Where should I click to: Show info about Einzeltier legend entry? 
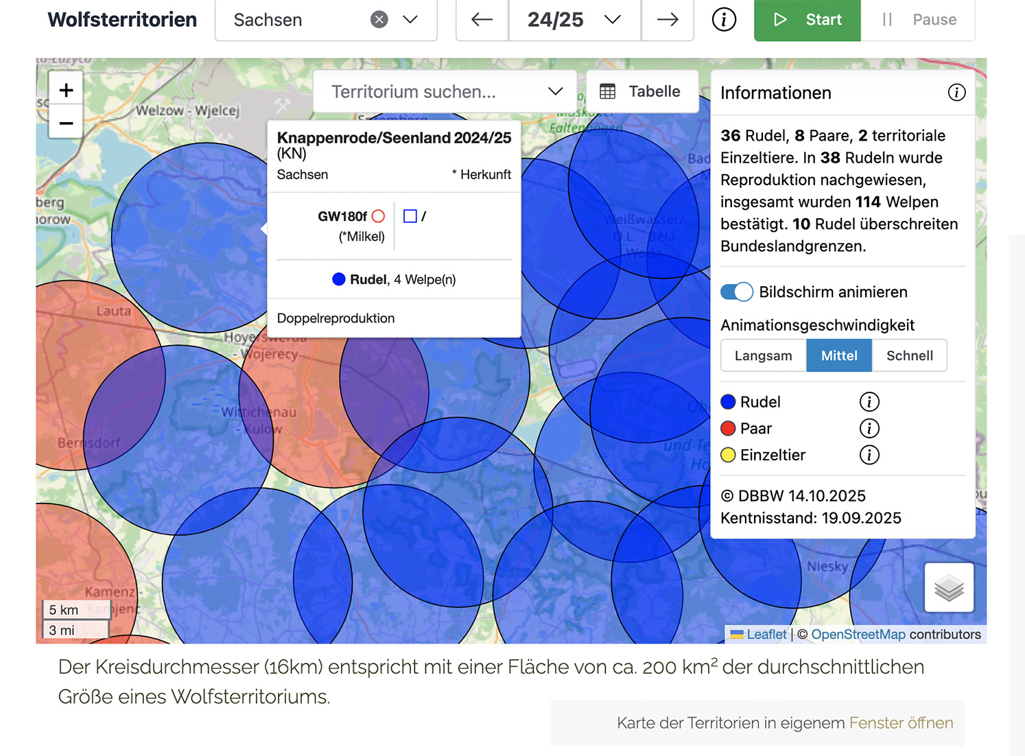tap(869, 455)
